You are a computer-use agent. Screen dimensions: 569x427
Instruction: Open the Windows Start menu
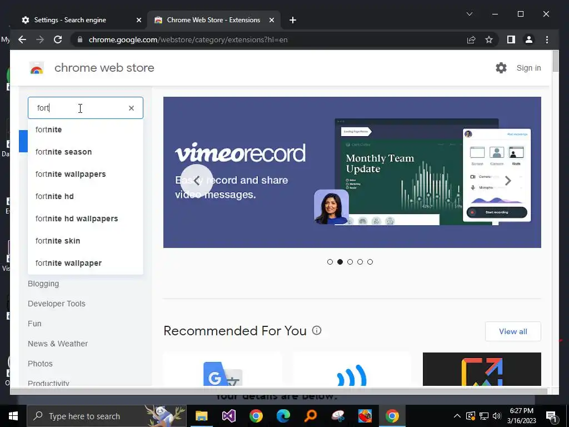point(13,416)
